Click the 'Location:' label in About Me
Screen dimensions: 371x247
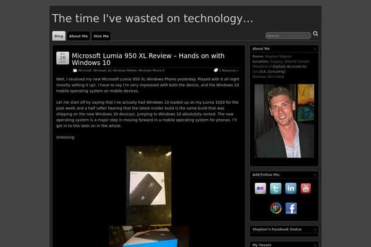pos(261,62)
